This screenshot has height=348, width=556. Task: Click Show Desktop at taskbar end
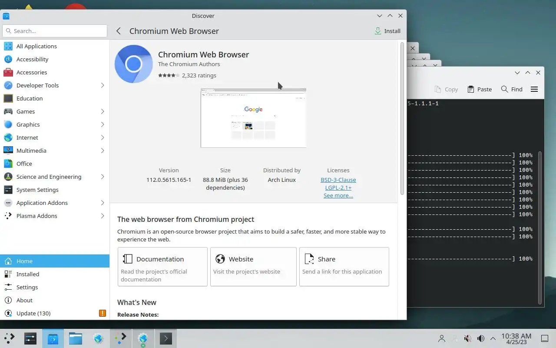[x=544, y=338]
